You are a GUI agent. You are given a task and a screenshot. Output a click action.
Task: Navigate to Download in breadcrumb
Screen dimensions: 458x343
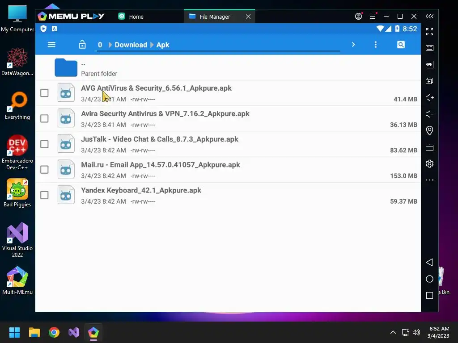[131, 45]
